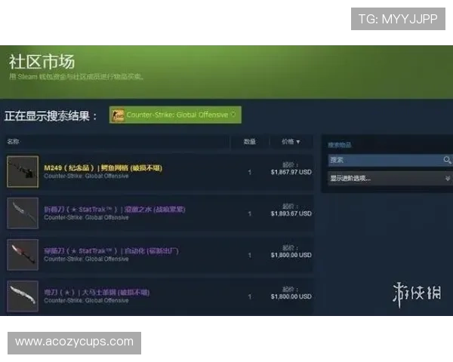453x362 pixels.
Task: Click the CS:GO game icon in filter
Action: pyautogui.click(x=119, y=115)
